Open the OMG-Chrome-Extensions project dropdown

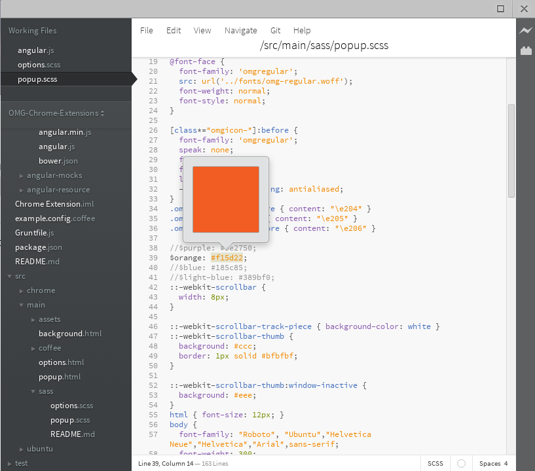[x=56, y=113]
